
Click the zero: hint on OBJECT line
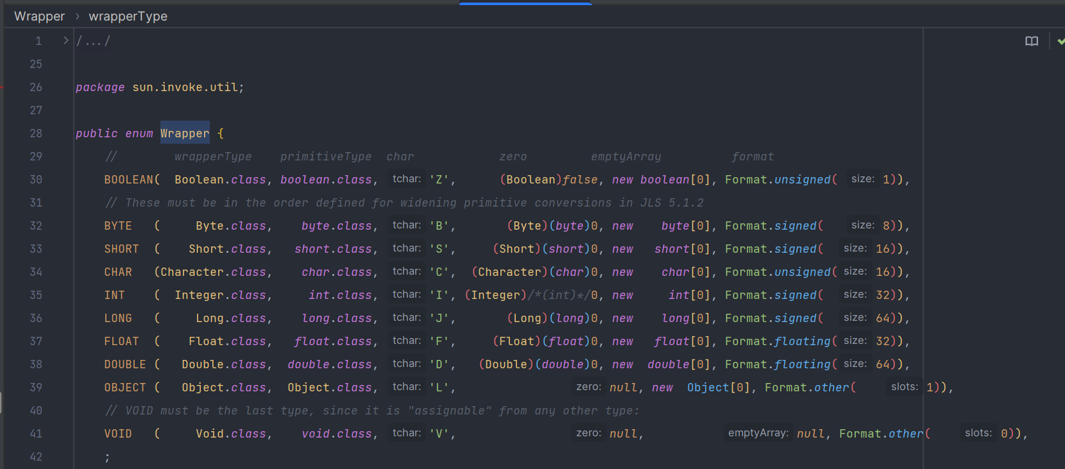click(x=588, y=387)
